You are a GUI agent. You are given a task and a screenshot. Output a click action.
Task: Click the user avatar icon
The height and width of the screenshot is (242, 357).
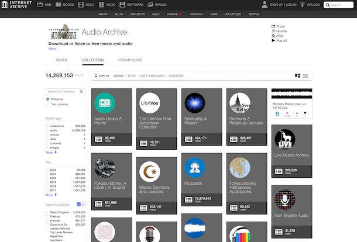coord(265,5)
